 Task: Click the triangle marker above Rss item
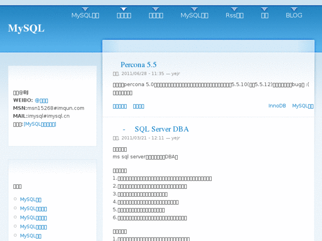tap(234, 9)
